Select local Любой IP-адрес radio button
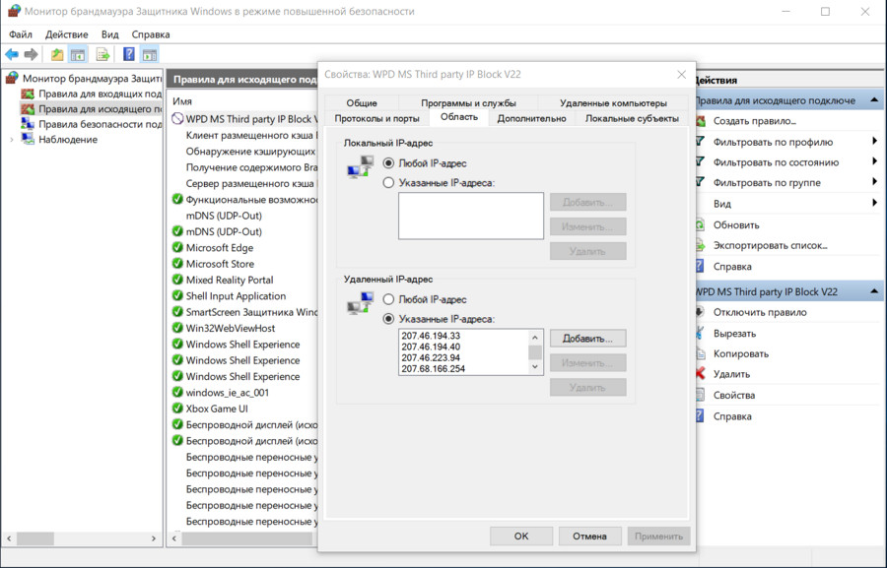The height and width of the screenshot is (568, 887). coord(388,162)
